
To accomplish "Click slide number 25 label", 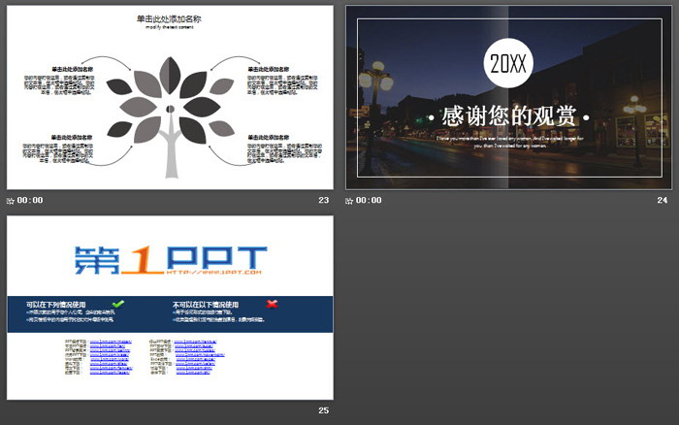I will point(323,410).
